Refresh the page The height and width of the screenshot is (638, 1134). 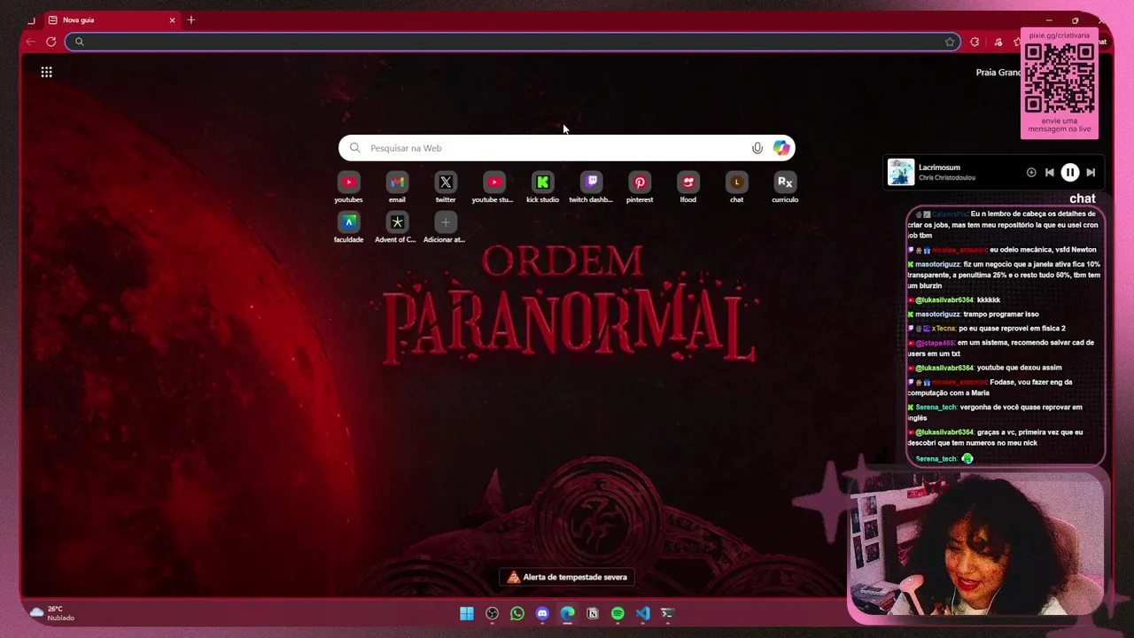coord(51,42)
